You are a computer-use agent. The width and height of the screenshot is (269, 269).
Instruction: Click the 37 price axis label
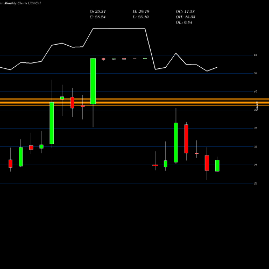[x=256, y=128]
